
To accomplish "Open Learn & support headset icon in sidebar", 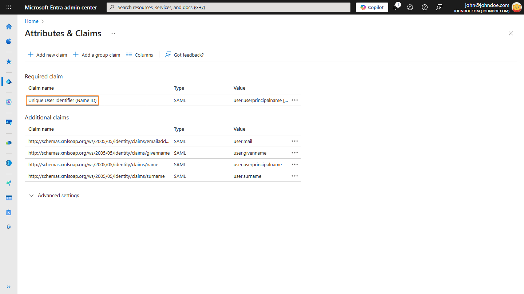I will click(8, 227).
